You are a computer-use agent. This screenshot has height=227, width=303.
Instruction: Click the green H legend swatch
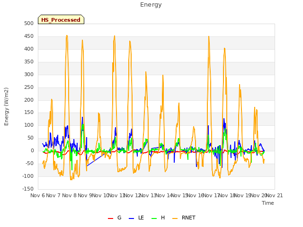[x=154, y=218]
